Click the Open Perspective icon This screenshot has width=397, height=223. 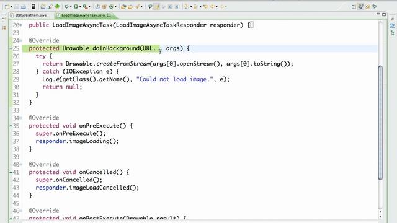coord(354,7)
